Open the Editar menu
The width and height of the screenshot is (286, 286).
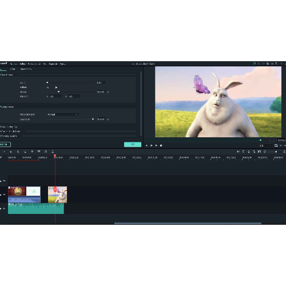[x=22, y=64]
